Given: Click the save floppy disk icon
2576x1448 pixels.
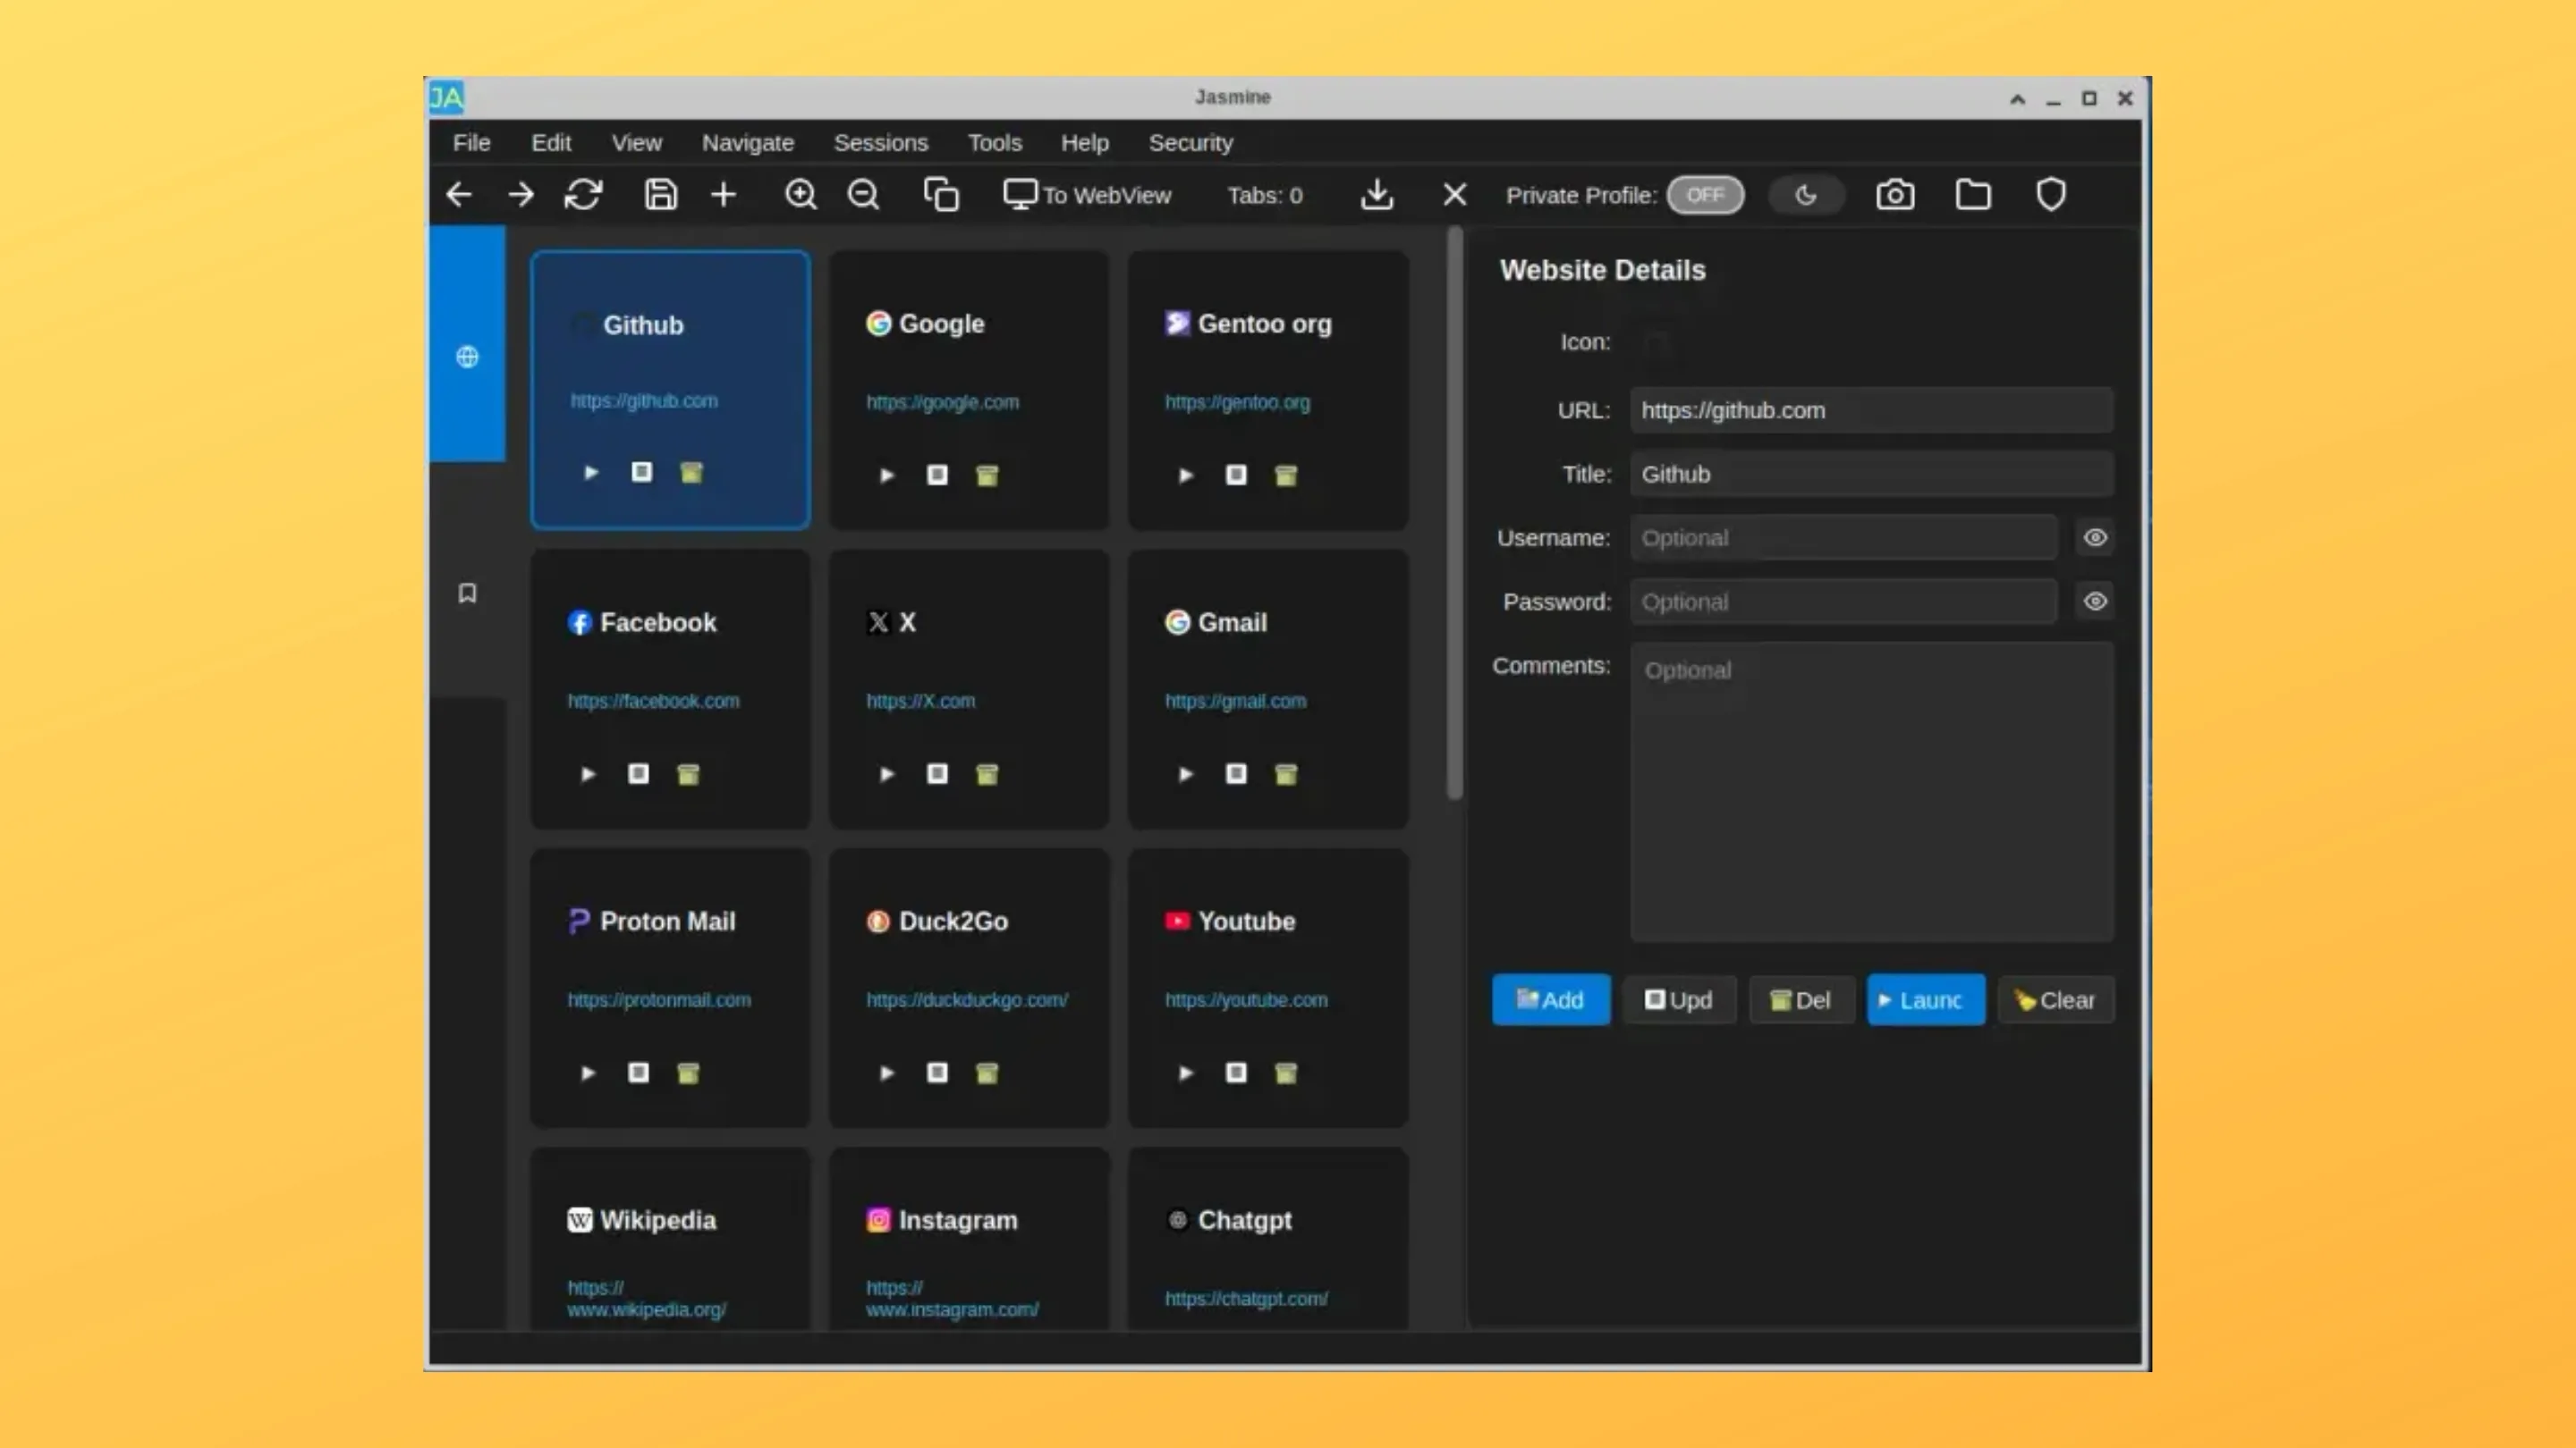Looking at the screenshot, I should click(661, 195).
